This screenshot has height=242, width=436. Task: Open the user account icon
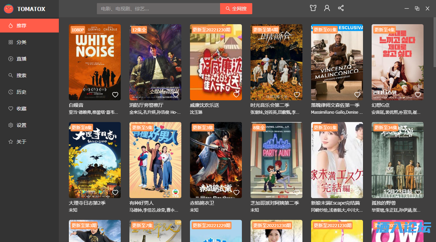[327, 8]
